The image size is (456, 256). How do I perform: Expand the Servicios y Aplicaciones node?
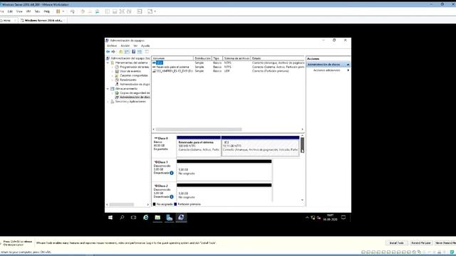tap(108, 102)
